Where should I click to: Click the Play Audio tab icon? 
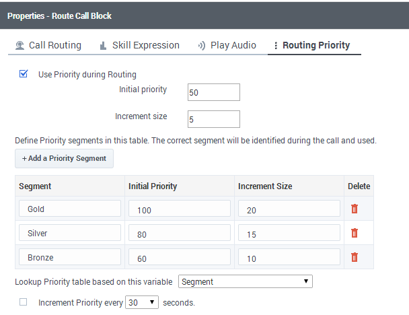[201, 46]
